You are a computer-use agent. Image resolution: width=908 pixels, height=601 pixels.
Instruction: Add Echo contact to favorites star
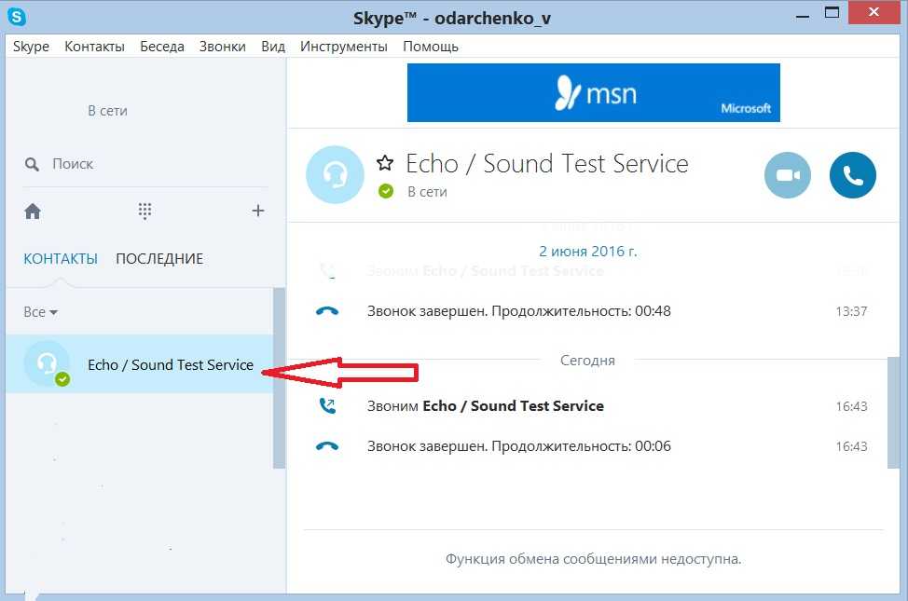[385, 164]
